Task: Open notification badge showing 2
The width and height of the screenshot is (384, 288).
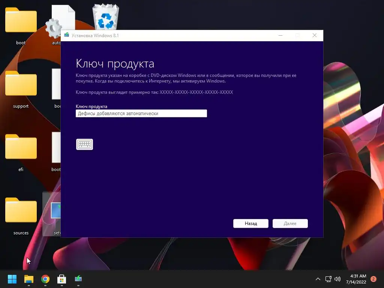Action: click(x=373, y=279)
